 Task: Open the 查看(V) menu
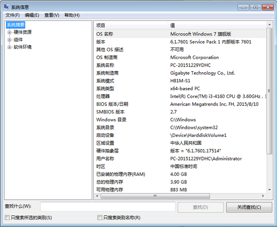(x=52, y=15)
